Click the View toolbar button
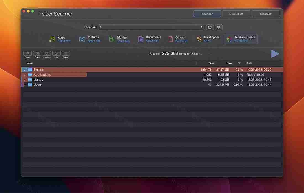Screen dimensions: 304x193 pyautogui.click(x=27, y=54)
